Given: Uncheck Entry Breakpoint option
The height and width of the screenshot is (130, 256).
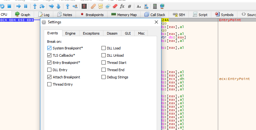Looking at the screenshot, I should tap(49, 62).
